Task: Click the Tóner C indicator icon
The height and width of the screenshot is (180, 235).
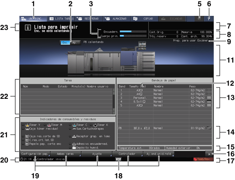Action: tap(74, 125)
